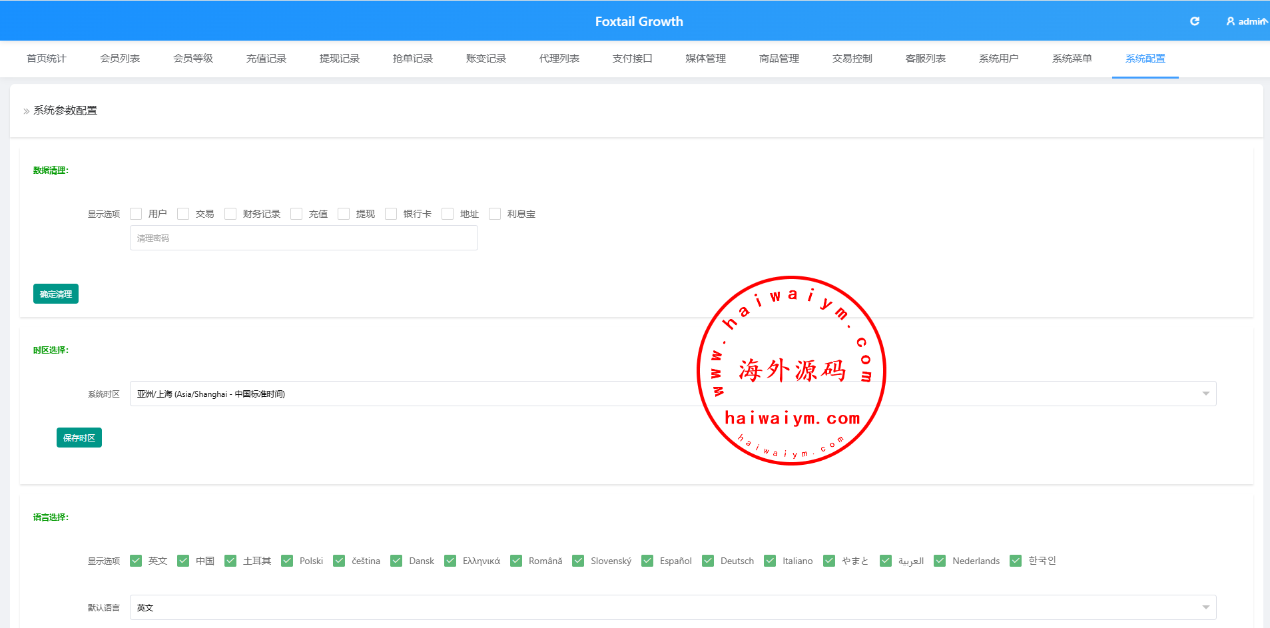The height and width of the screenshot is (628, 1270).
Task: Uncheck the 英文 language checkbox
Action: [136, 561]
